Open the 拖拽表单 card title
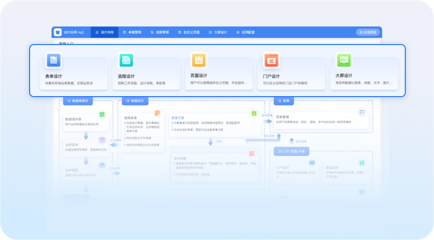Viewport: 434px width, 240px height. point(130,118)
